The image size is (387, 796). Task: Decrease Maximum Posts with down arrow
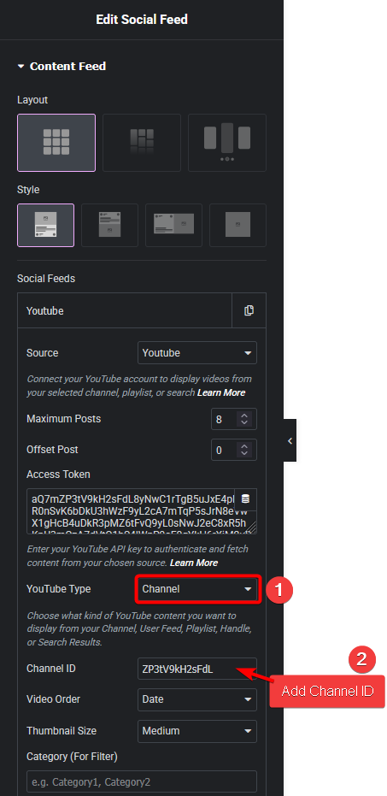click(244, 423)
